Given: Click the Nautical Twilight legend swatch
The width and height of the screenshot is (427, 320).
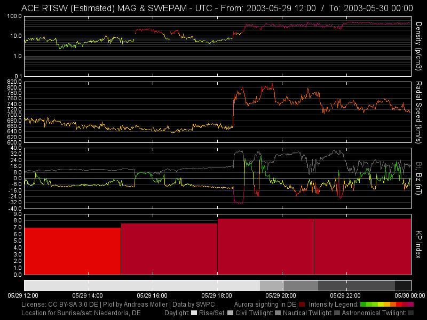Looking at the screenshot, I should [337, 313].
